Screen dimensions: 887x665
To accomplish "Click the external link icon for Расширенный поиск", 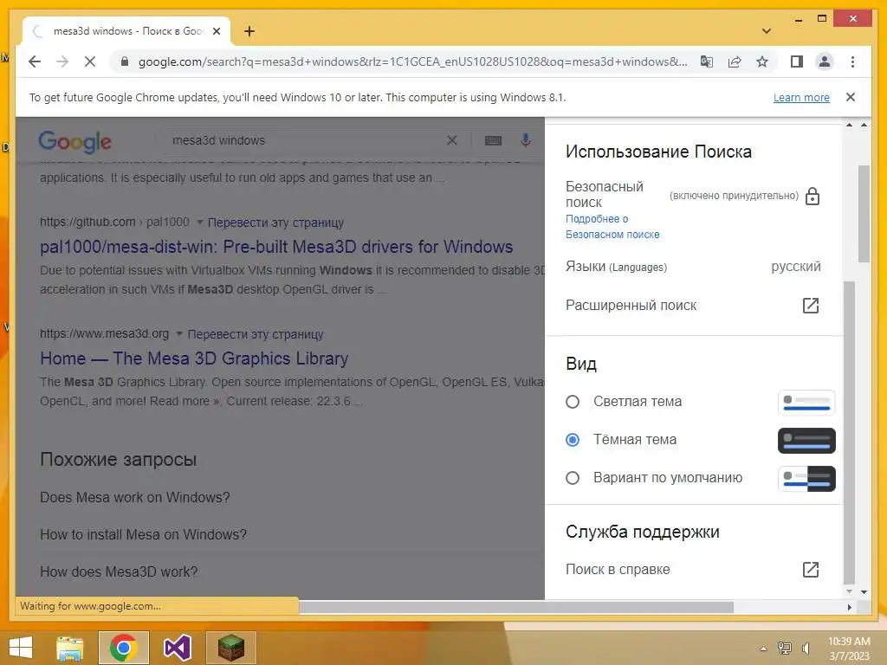I will [811, 306].
